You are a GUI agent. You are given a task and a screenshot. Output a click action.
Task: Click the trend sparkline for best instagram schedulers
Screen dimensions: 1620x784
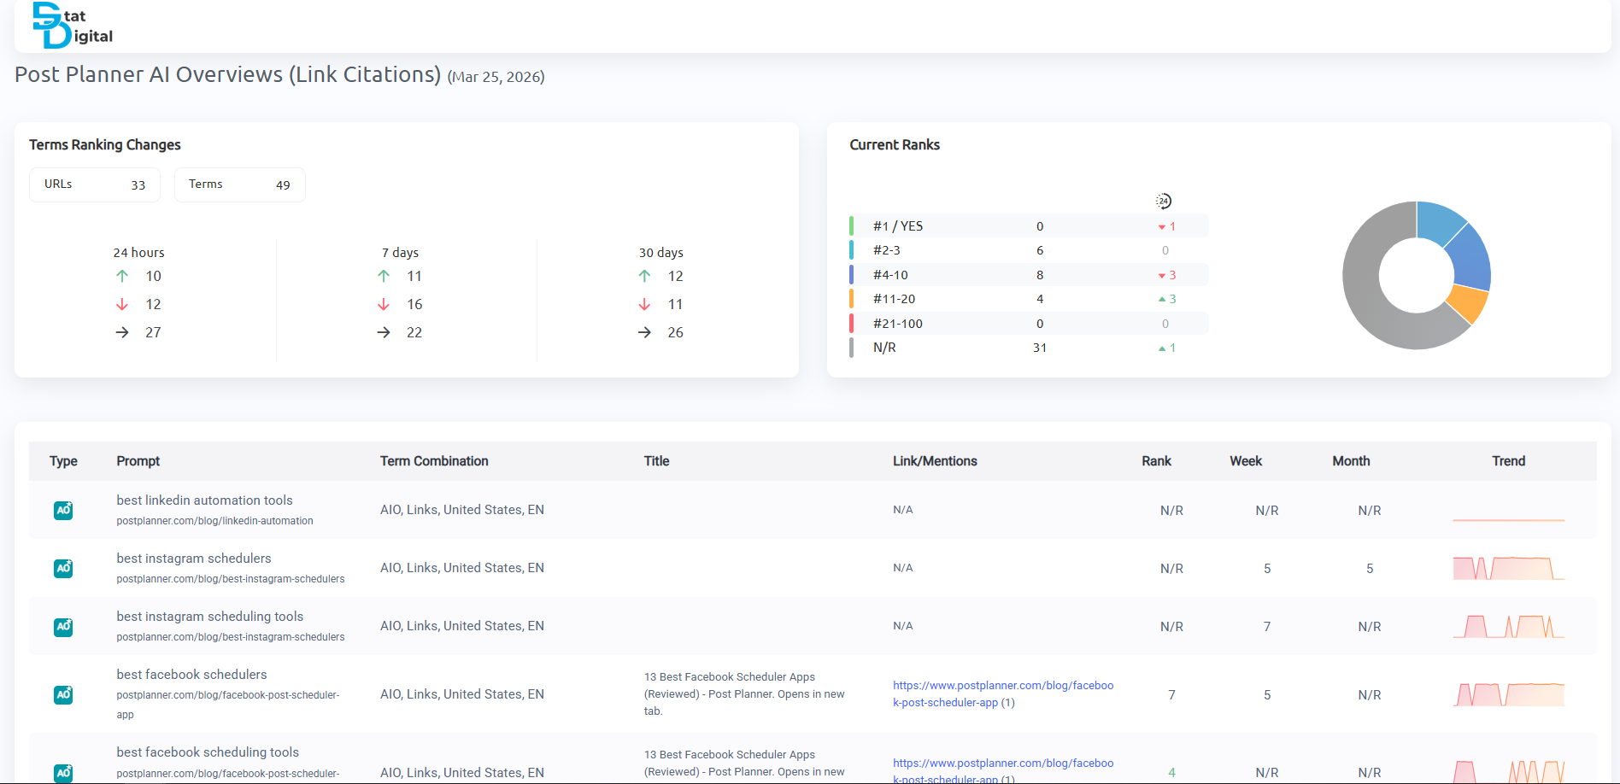coord(1509,568)
